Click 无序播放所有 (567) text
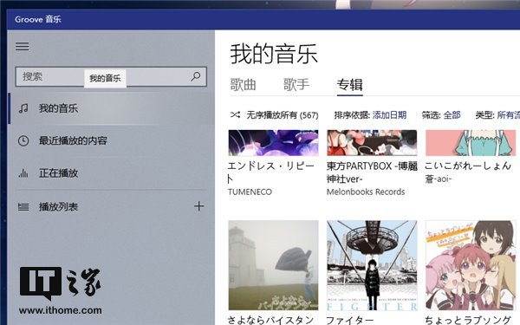Screen dimensions: 520x325 tap(283, 115)
